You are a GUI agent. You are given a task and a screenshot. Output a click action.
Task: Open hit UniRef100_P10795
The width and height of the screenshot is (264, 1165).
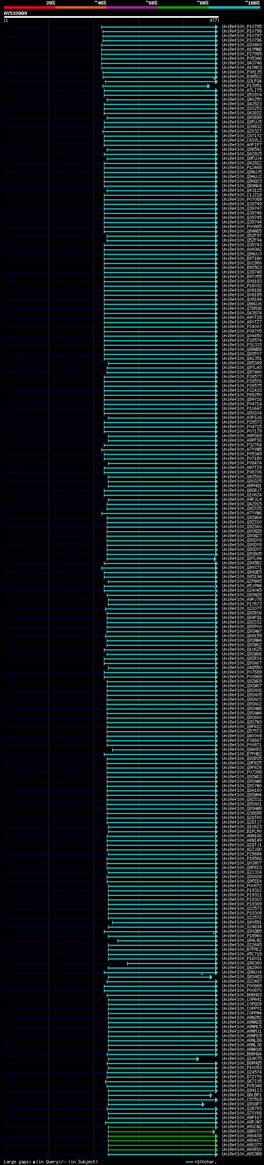[241, 27]
